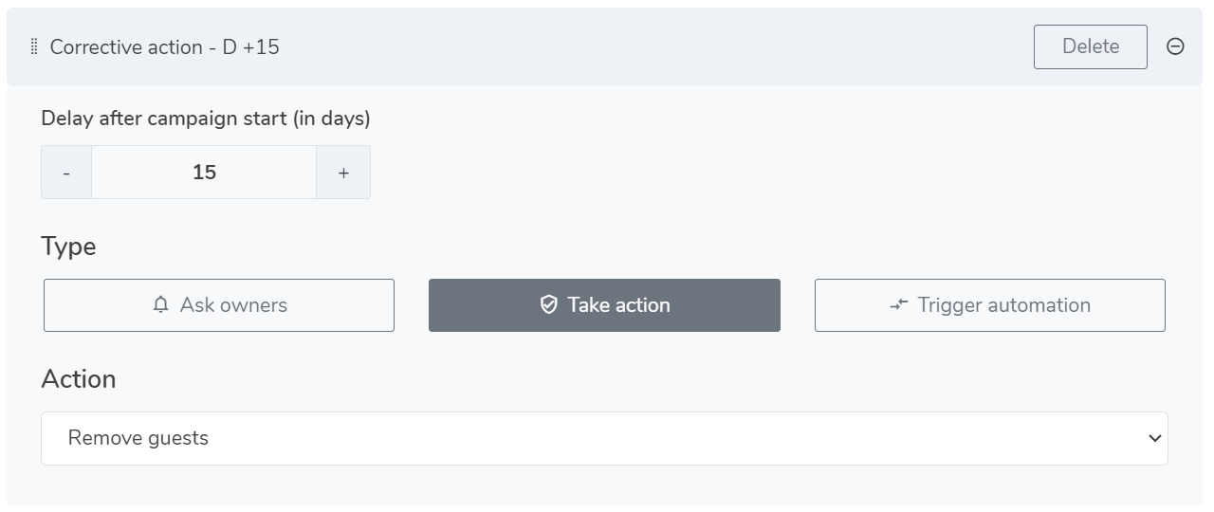Screen dimensions: 1214x512
Task: Open the Remove guests action dropdown
Action: pos(604,438)
